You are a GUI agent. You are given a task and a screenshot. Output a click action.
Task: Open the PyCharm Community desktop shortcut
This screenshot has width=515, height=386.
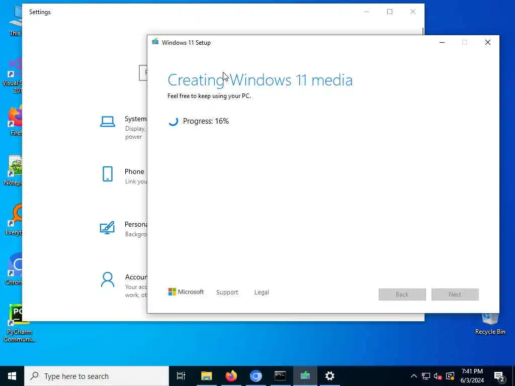click(19, 323)
